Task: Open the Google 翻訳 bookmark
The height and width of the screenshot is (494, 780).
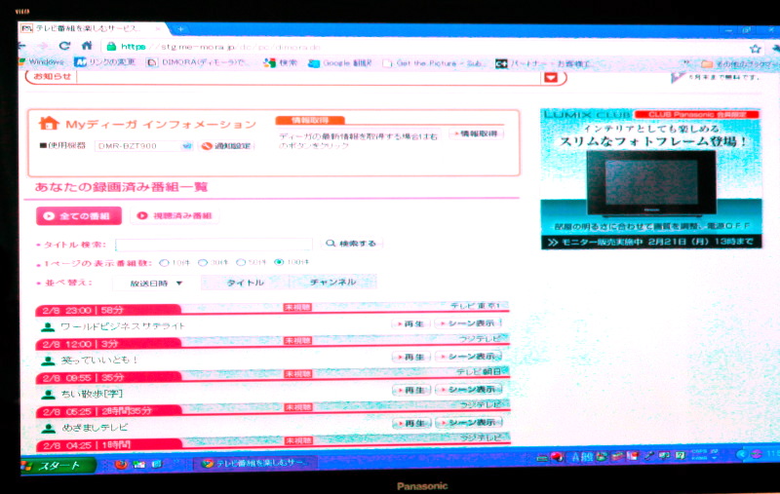Action: [340, 63]
